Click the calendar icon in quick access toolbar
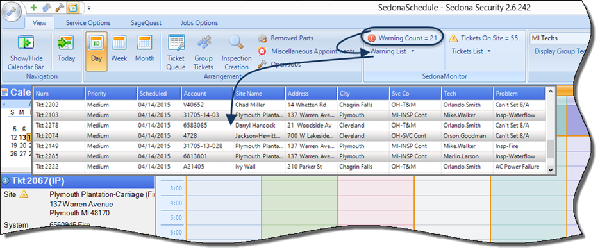The width and height of the screenshot is (600, 252). (x=72, y=7)
